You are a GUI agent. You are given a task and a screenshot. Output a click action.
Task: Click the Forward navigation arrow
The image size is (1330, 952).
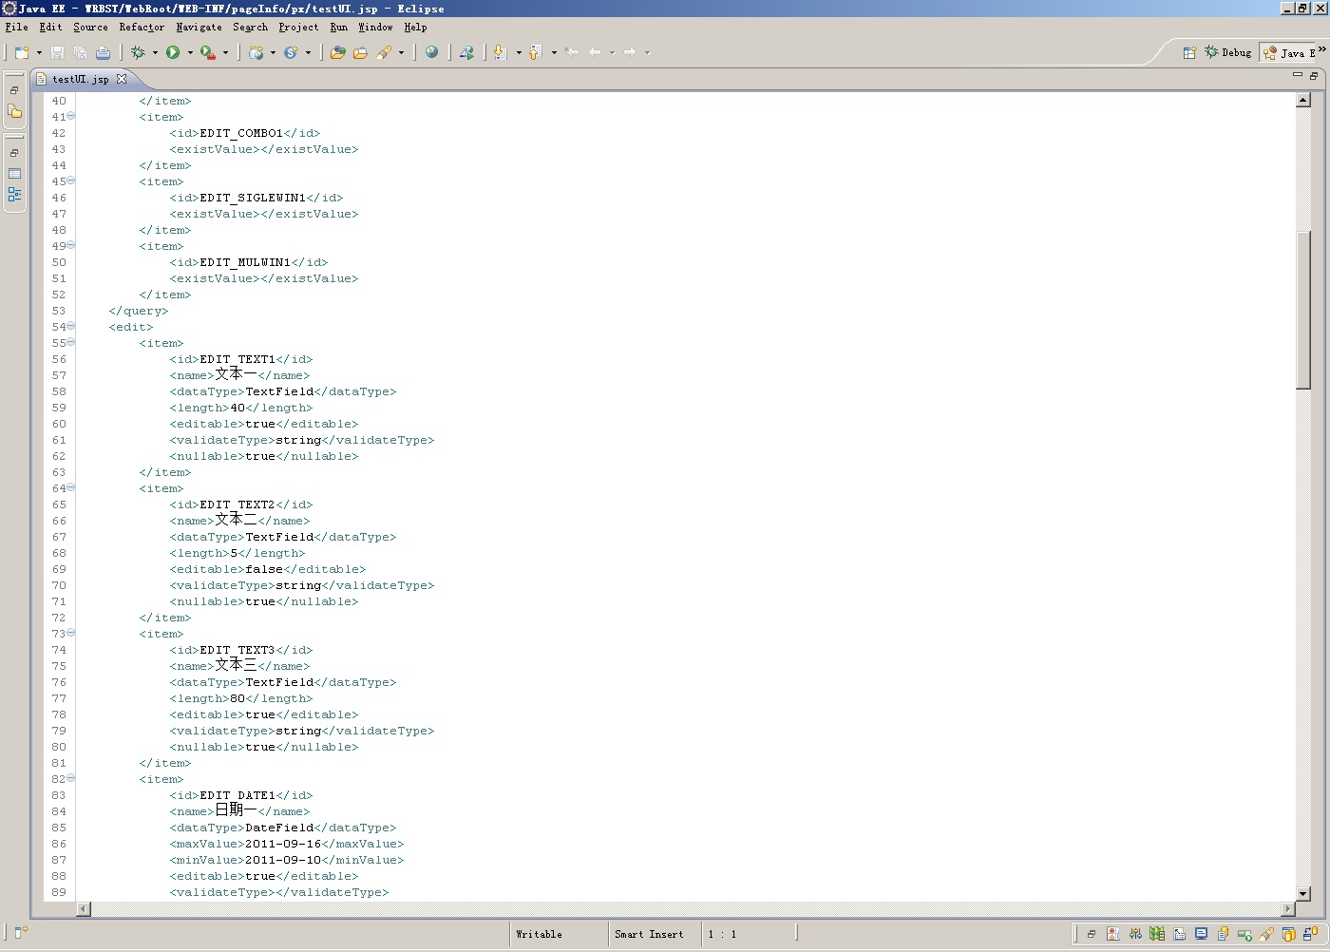(x=630, y=52)
